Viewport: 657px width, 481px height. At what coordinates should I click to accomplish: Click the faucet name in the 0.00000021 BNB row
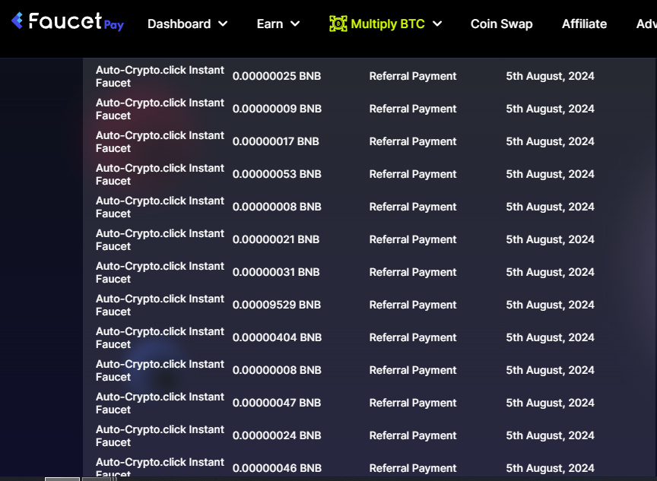(x=160, y=239)
